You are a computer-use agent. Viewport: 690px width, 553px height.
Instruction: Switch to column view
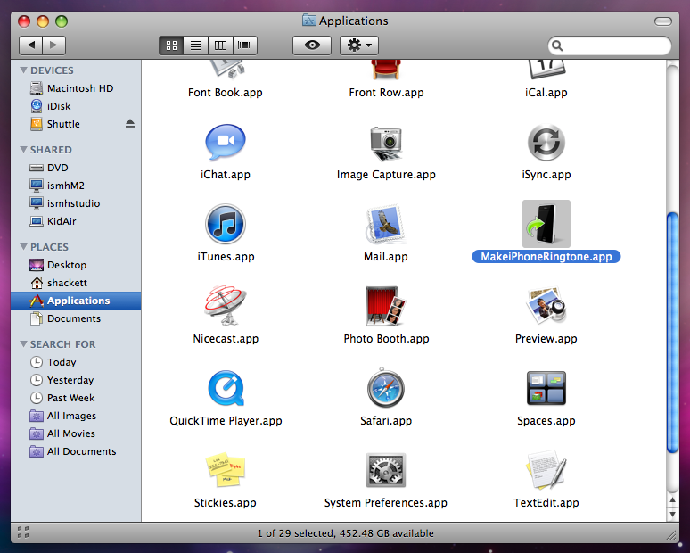[x=220, y=45]
